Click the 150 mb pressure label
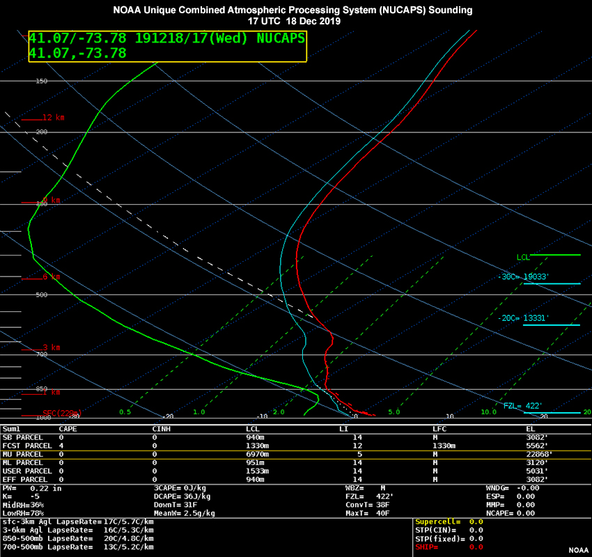 42,81
